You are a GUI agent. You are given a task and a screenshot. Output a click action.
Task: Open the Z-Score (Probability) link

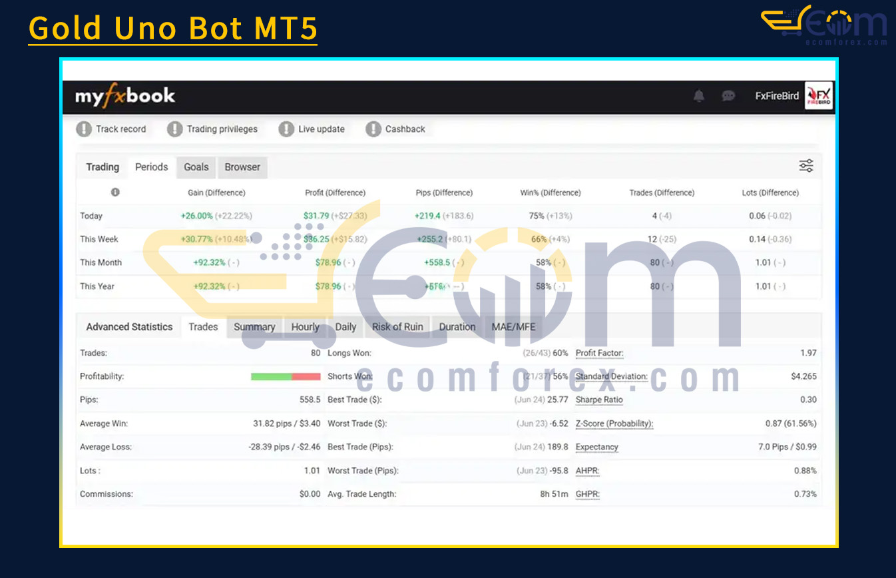click(614, 424)
